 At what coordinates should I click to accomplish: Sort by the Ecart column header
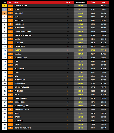click(93, 2)
